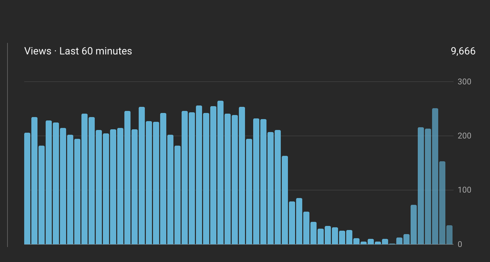Viewport: 490px width, 262px height.
Task: Select the tallest bar in the recent spike
Action: (435, 176)
